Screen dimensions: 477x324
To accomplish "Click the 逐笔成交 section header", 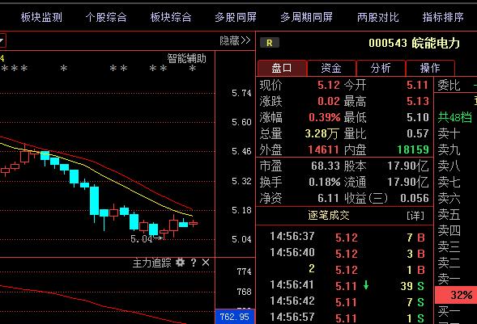I will [329, 216].
